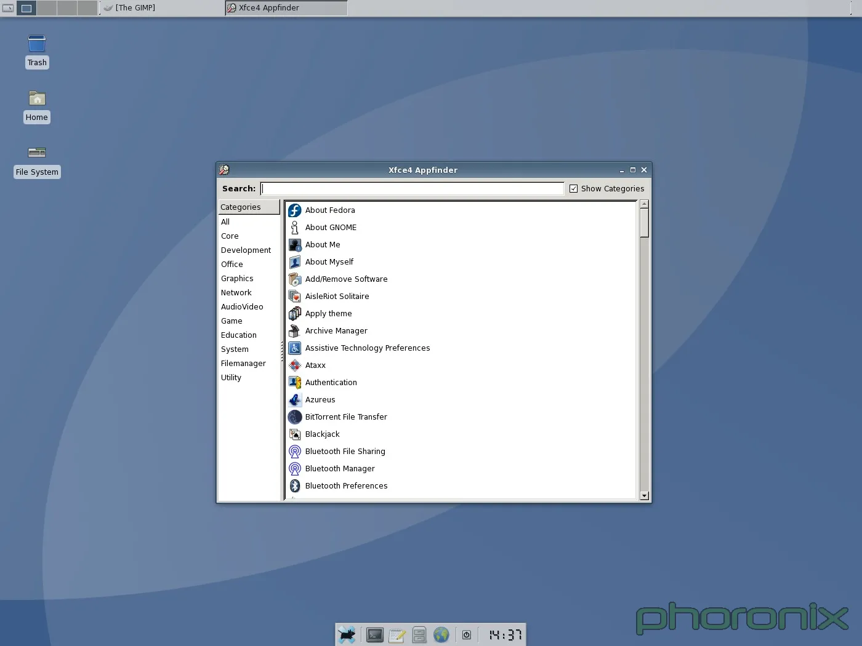Viewport: 862px width, 646px height.
Task: Switch to the first active workspace
Action: coord(26,8)
